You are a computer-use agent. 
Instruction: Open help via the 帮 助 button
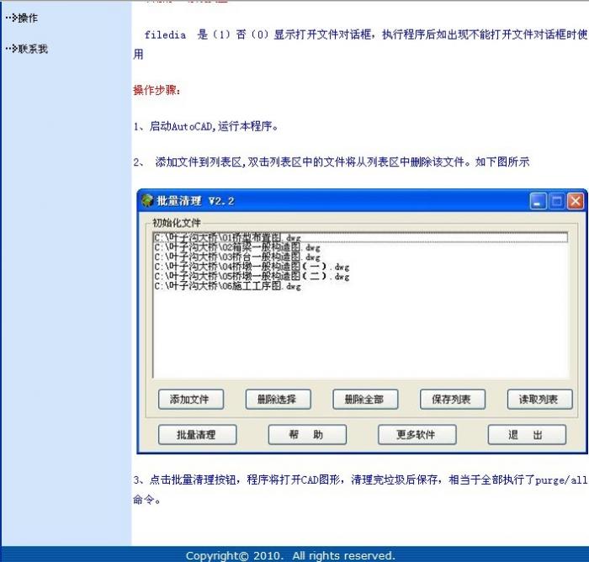[x=306, y=435]
